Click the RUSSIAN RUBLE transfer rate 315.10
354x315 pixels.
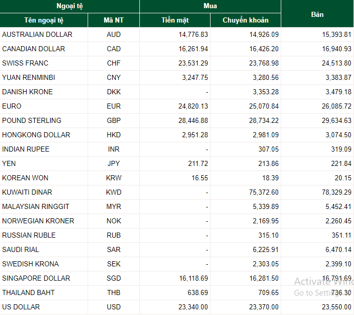268,235
